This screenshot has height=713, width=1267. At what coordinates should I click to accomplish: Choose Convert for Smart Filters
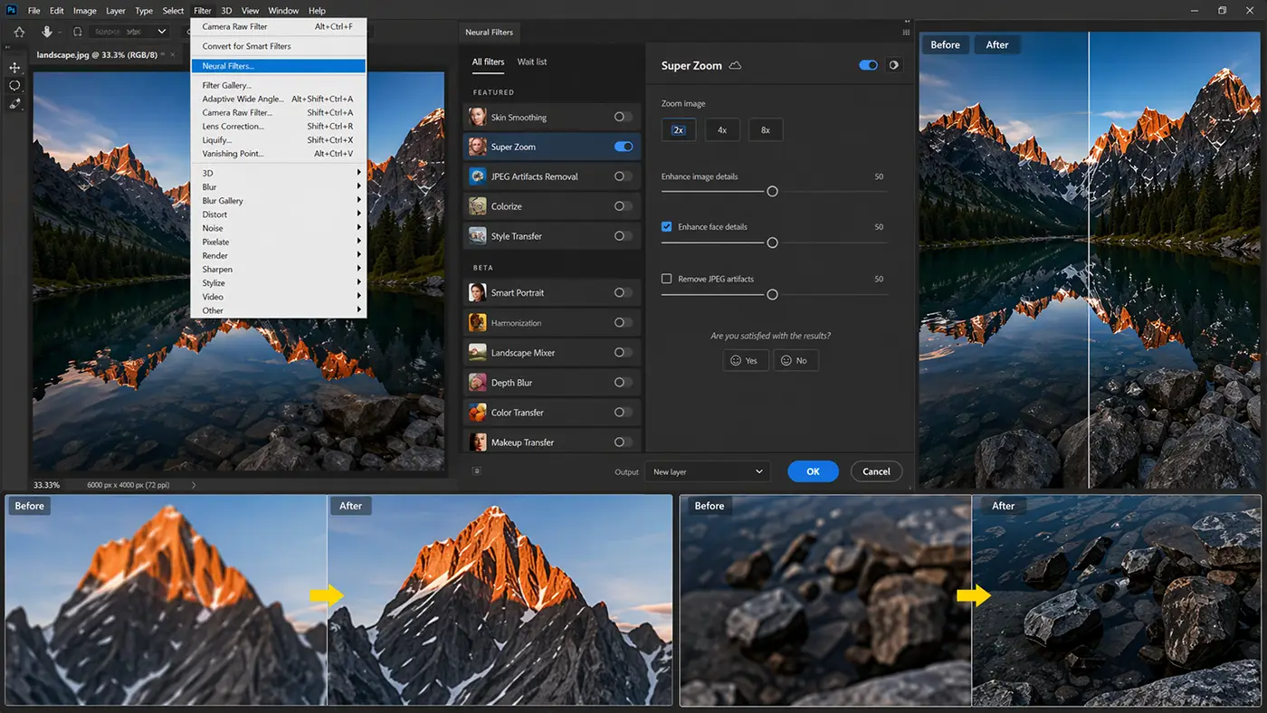(279, 46)
